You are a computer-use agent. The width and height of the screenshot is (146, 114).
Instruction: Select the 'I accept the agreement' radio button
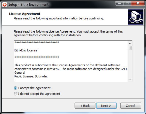[15, 88]
